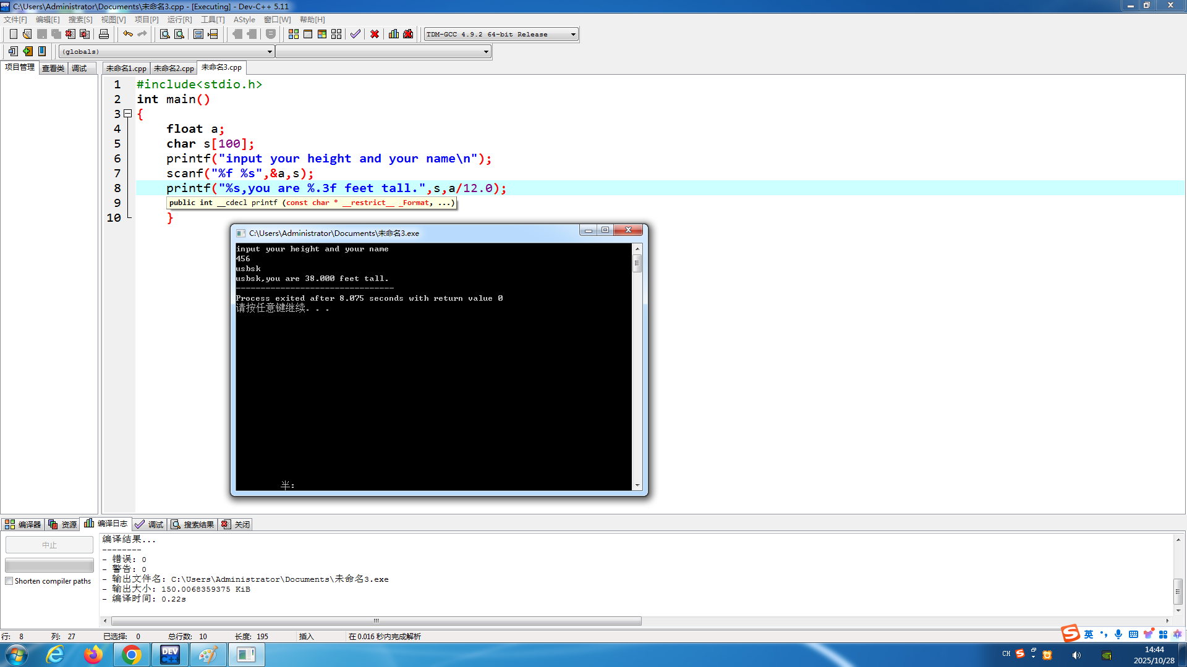Click the New file toolbar icon
The image size is (1187, 667).
pyautogui.click(x=13, y=34)
